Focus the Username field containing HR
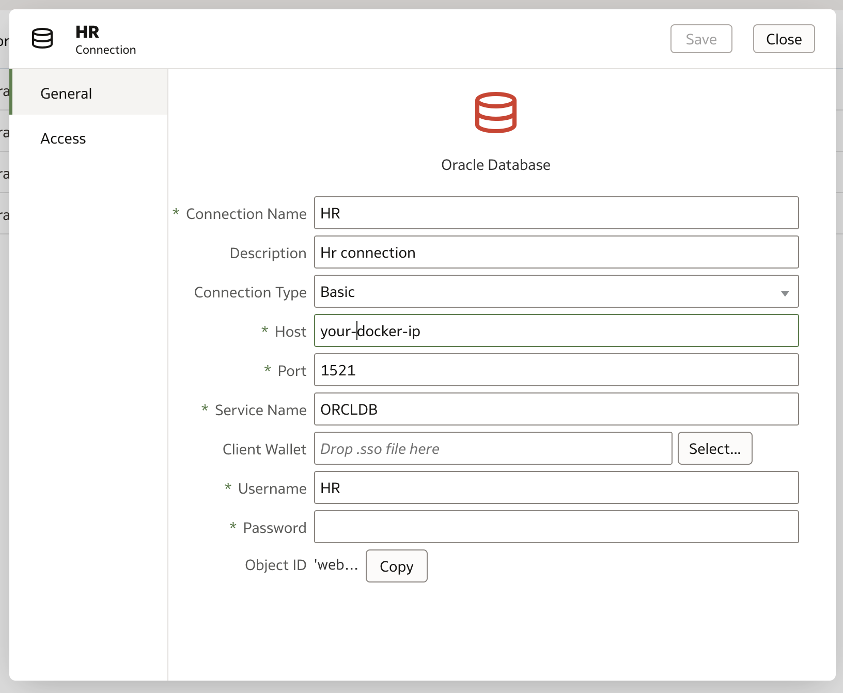The height and width of the screenshot is (693, 843). coord(555,487)
